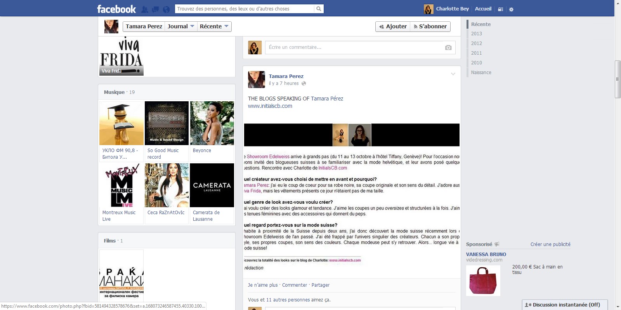Click the Tamara Pérez tagged name link
This screenshot has height=310, width=621.
point(327,99)
